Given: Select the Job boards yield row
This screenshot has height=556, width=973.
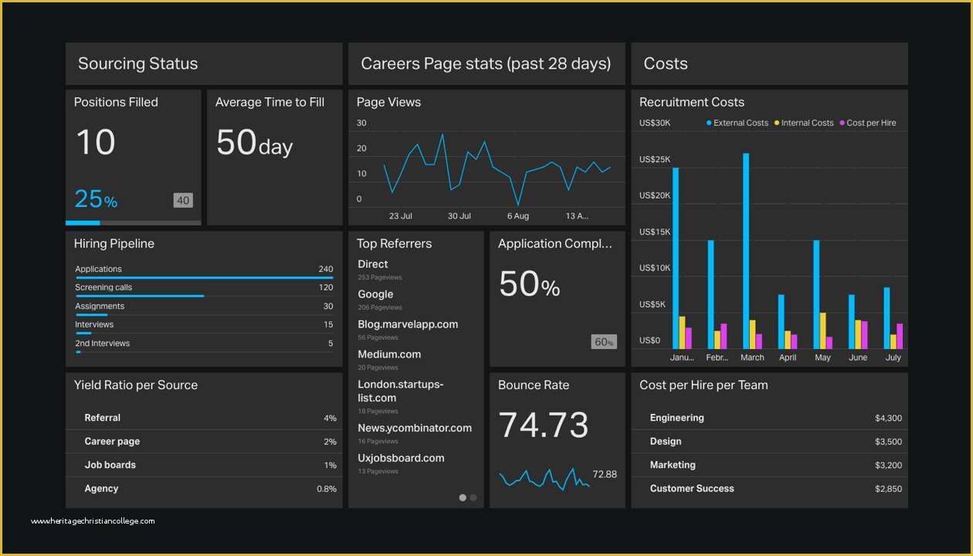Looking at the screenshot, I should tap(204, 465).
